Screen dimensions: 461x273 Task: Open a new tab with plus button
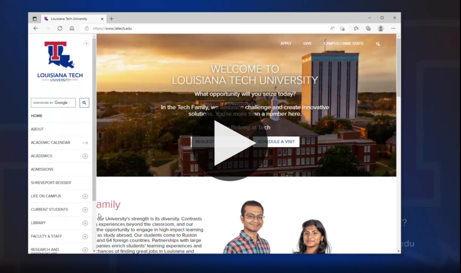click(x=112, y=19)
